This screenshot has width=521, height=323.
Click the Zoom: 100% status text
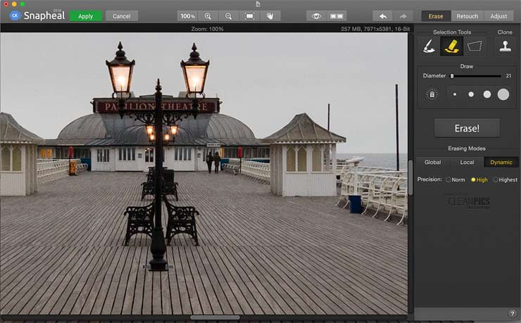[207, 29]
